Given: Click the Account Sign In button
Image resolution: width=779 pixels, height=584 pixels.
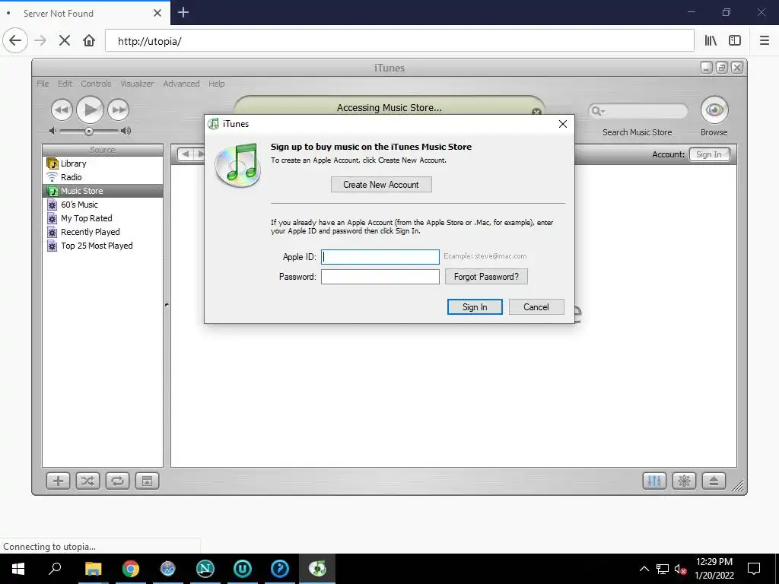Looking at the screenshot, I should coord(709,154).
